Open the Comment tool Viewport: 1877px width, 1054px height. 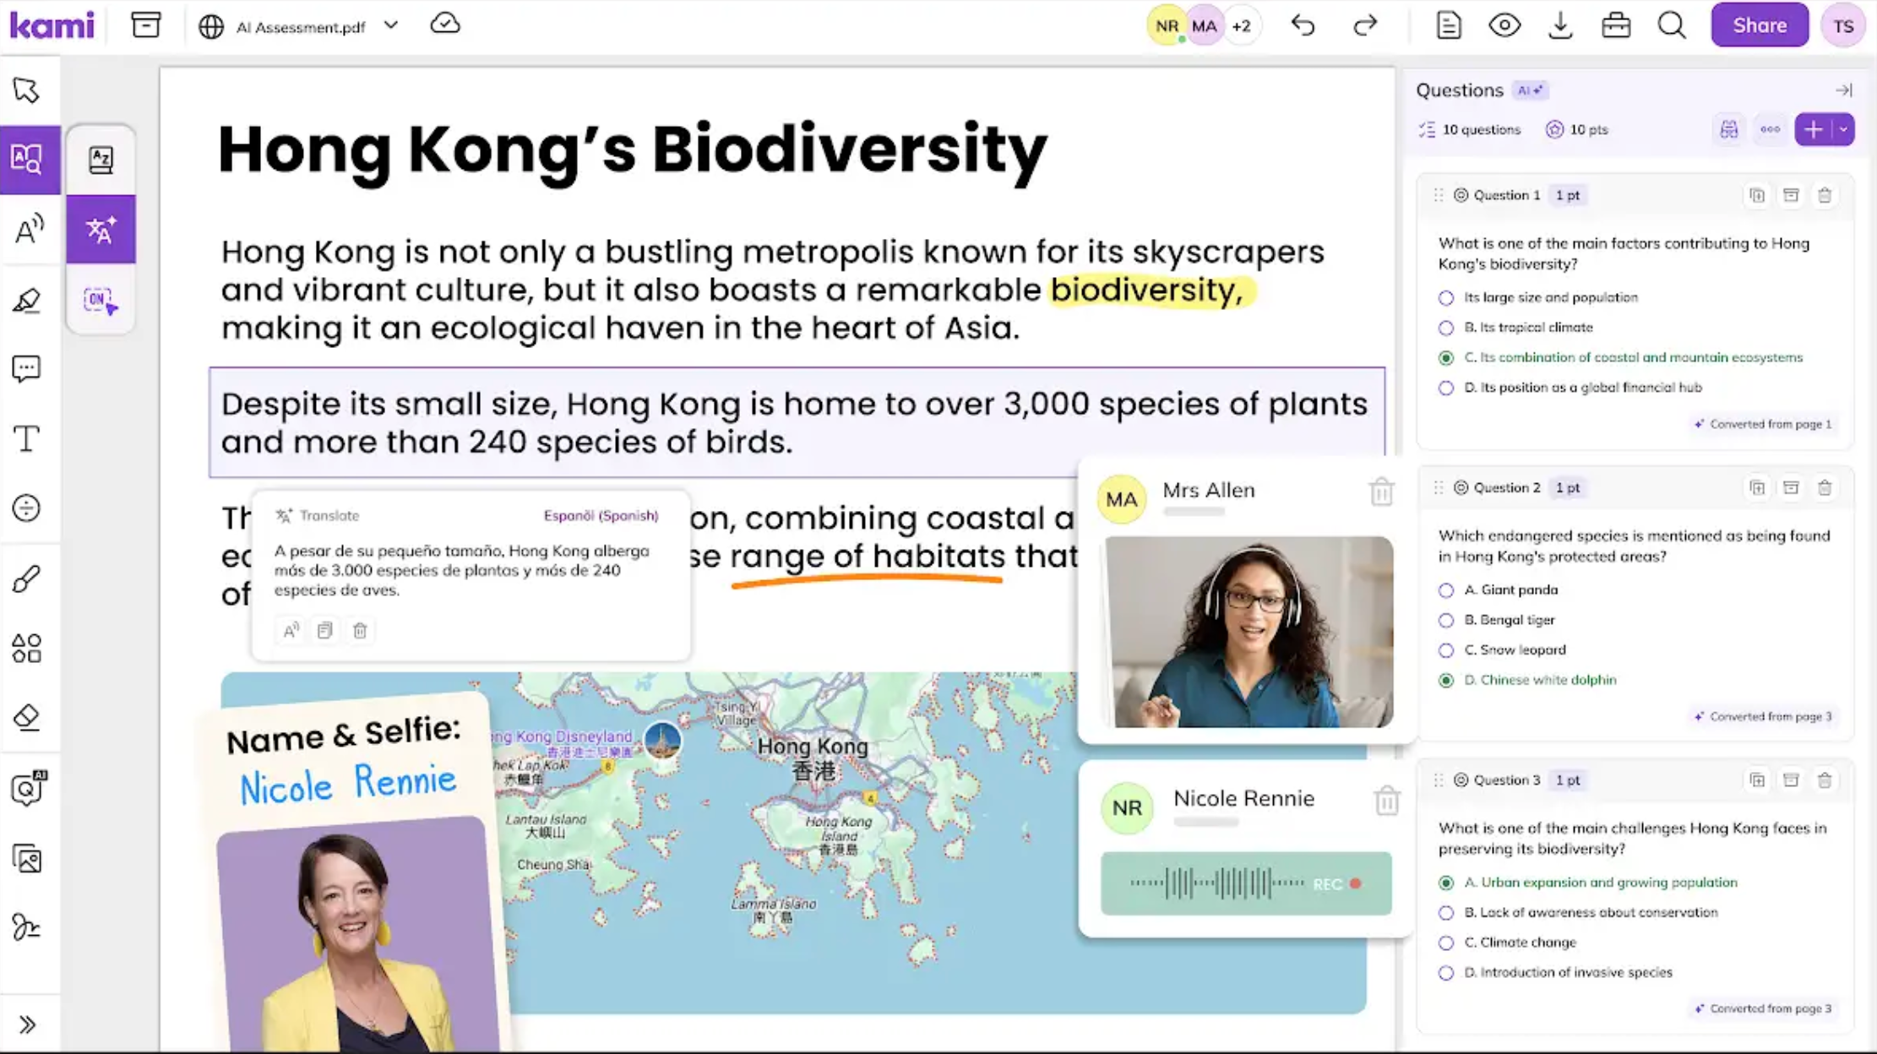27,368
